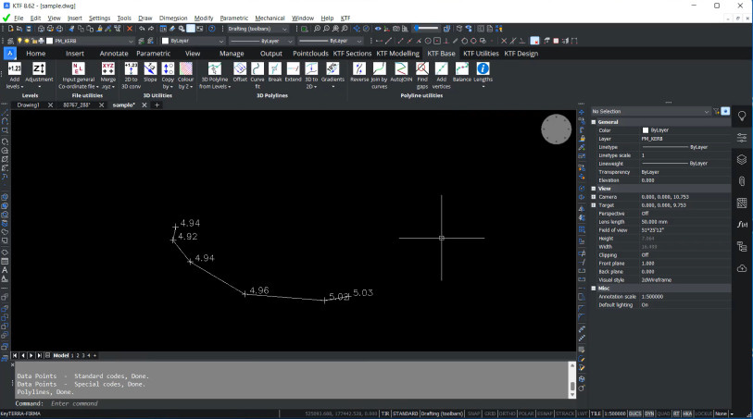Click the 3D to 2D tool
The width and height of the screenshot is (753, 419).
(311, 75)
